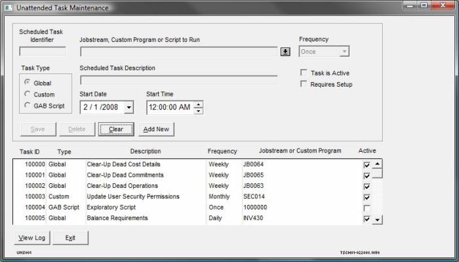Click the Start Date value 2/1/2008
This screenshot has height=262, width=459.
[102, 107]
